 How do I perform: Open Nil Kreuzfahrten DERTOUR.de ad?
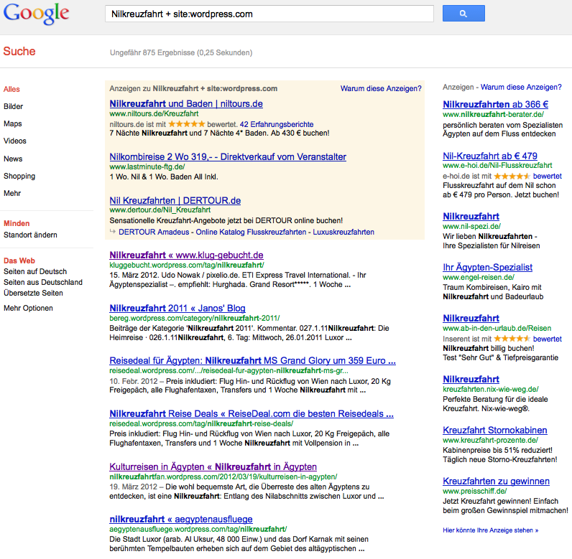click(x=175, y=201)
